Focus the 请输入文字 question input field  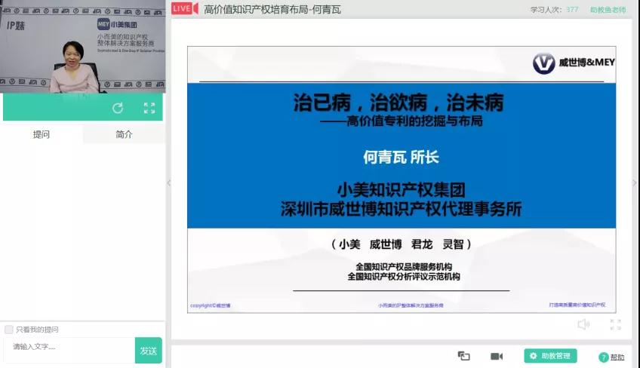pos(69,350)
